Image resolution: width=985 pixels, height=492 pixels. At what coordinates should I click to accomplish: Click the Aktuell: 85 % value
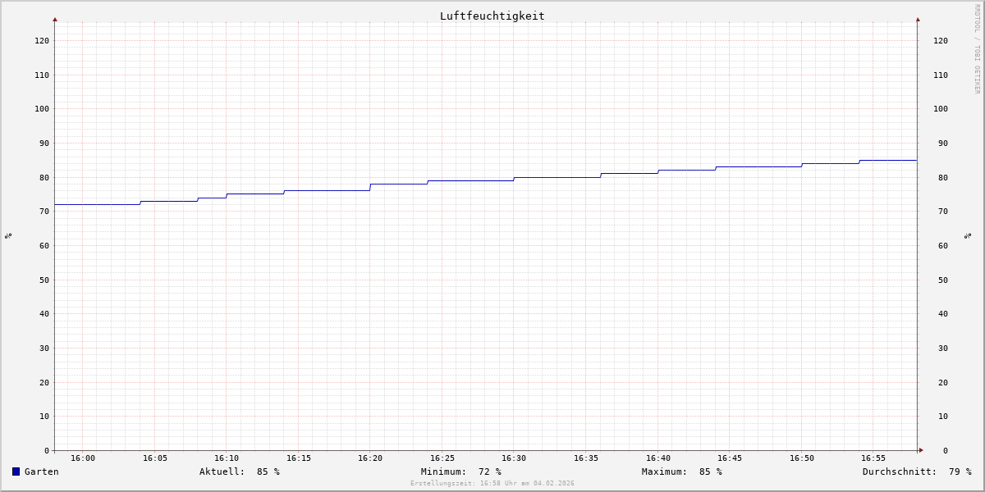pyautogui.click(x=240, y=471)
